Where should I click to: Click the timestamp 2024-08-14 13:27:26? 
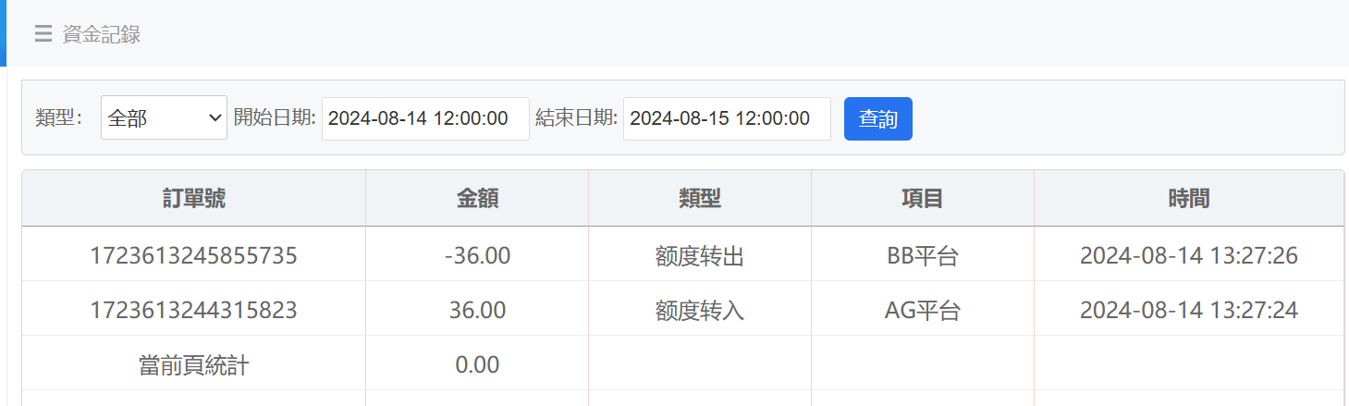[1188, 256]
